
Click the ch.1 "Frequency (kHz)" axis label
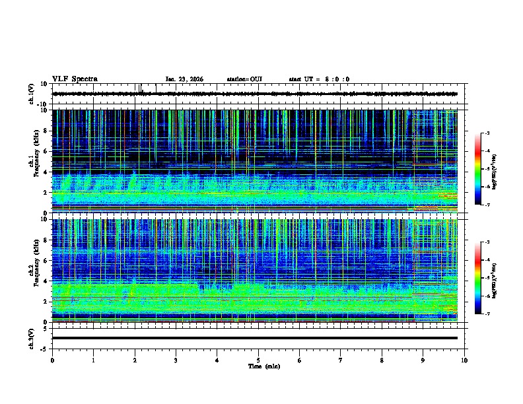36,153
